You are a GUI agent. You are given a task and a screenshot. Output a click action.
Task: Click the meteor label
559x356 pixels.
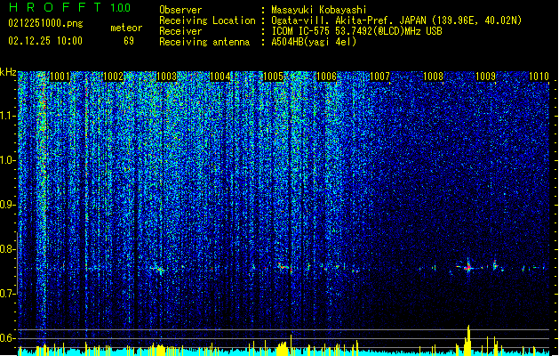click(x=126, y=28)
